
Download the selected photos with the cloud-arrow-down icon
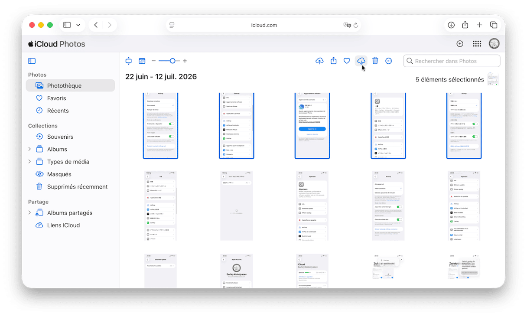tap(361, 61)
